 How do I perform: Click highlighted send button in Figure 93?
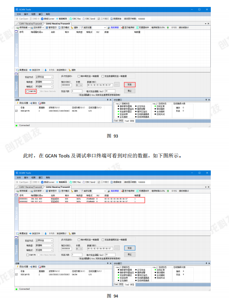130,85
